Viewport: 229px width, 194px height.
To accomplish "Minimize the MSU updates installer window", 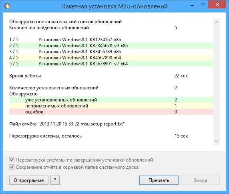I will tap(192, 6).
